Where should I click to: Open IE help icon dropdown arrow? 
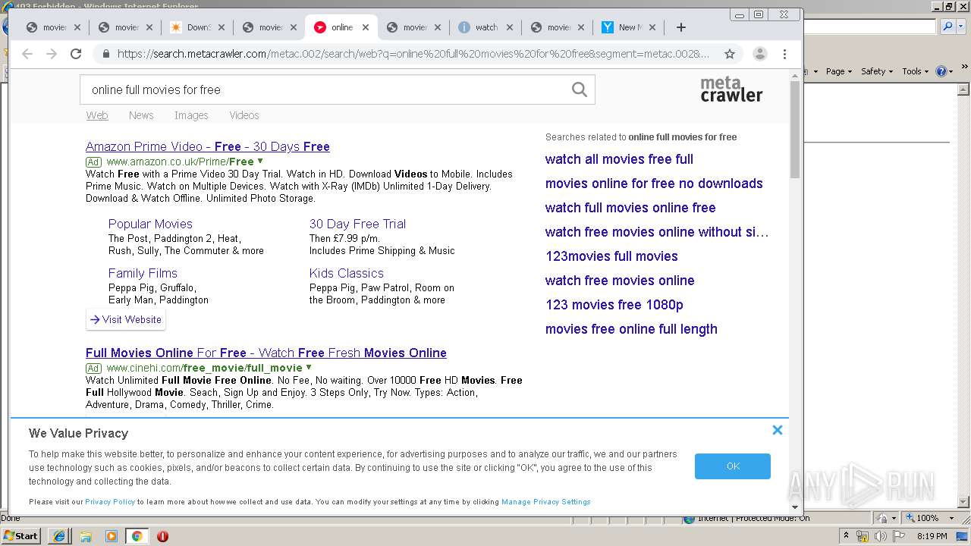coord(951,71)
